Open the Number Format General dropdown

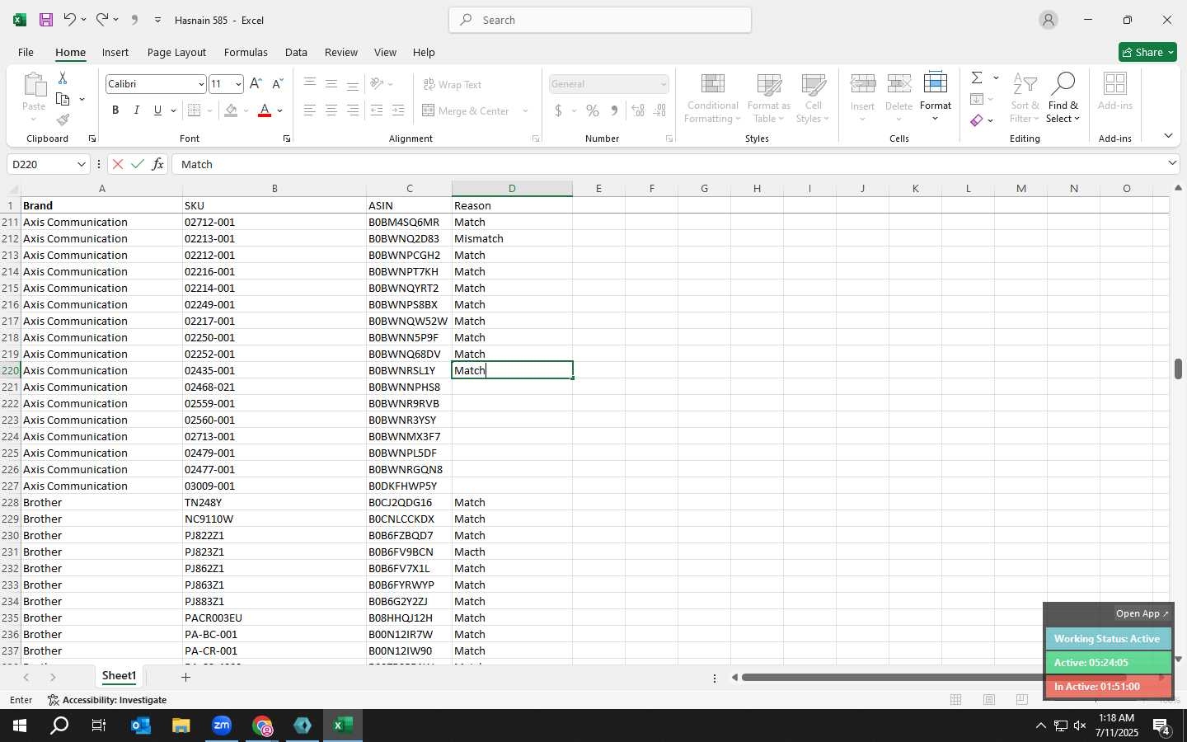(x=663, y=84)
